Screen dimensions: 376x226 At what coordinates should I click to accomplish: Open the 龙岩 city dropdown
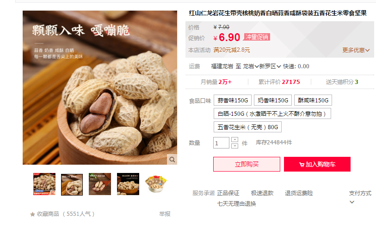[x=251, y=66]
